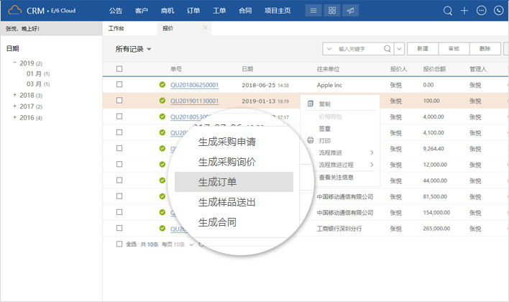509x302 pixels.
Task: Switch to grid view icon in header
Action: point(331,11)
